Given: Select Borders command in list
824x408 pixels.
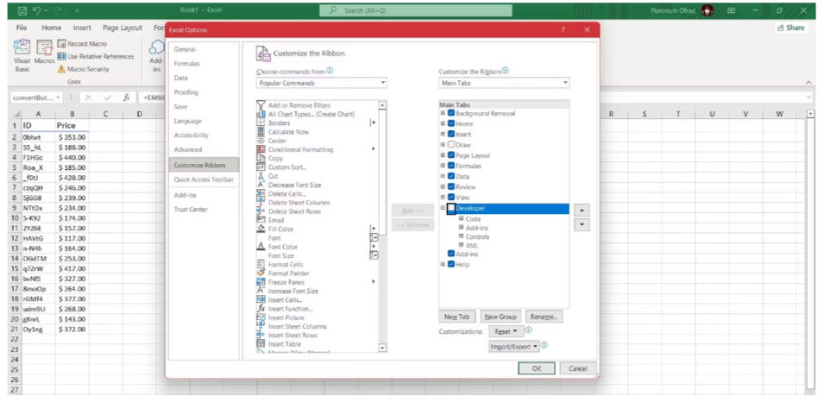Looking at the screenshot, I should [279, 122].
